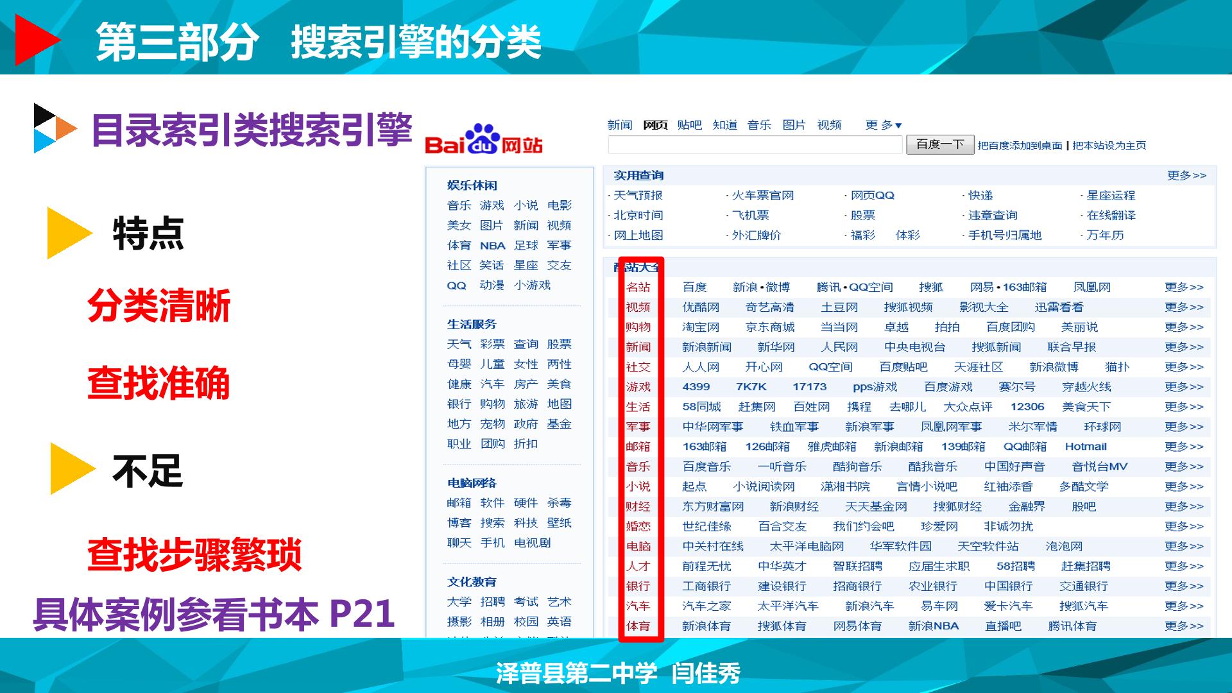Switch to the 贴吧 tab

click(x=690, y=125)
